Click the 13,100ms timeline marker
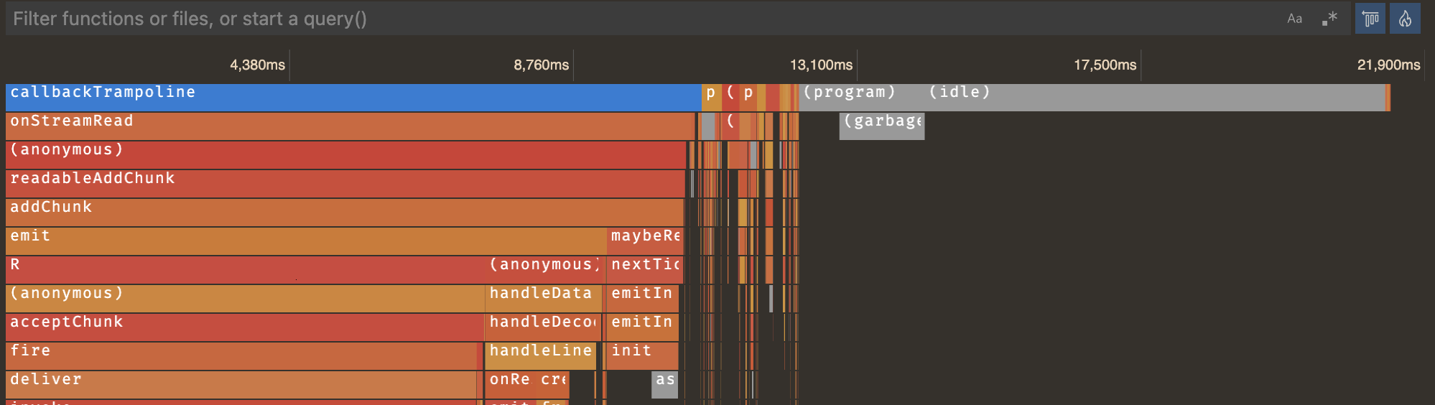The image size is (1435, 405). [821, 65]
